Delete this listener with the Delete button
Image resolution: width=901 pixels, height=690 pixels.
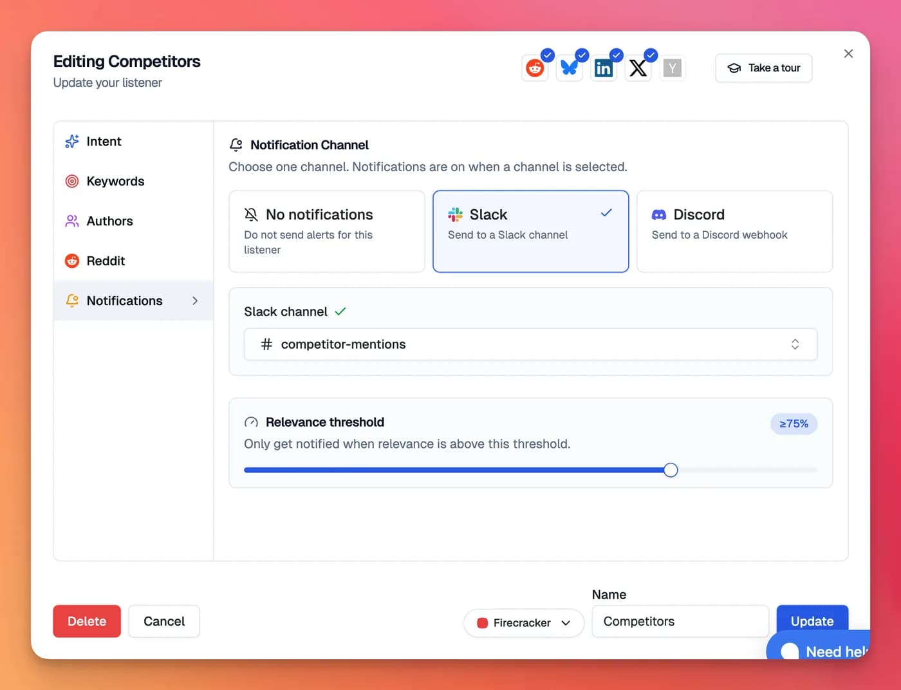click(87, 621)
